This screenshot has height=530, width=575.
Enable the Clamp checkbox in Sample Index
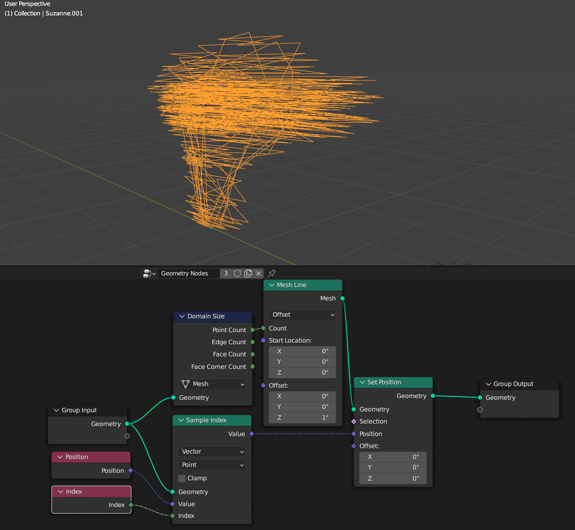pos(182,478)
